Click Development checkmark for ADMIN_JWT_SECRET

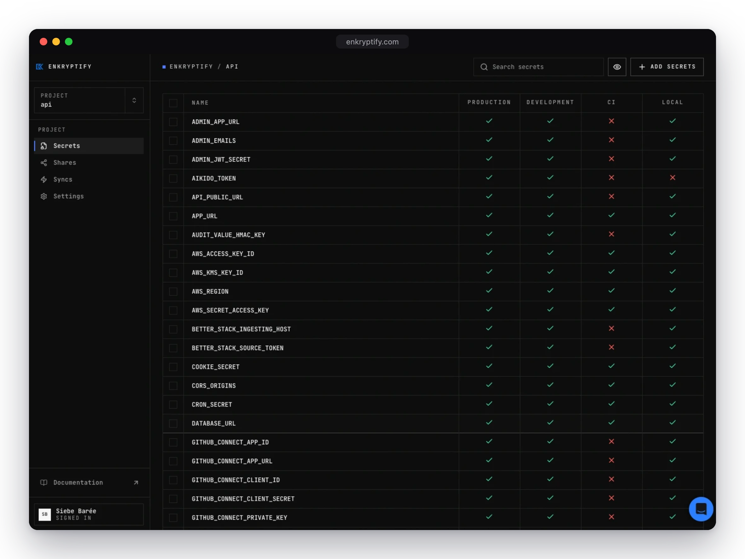tap(550, 158)
